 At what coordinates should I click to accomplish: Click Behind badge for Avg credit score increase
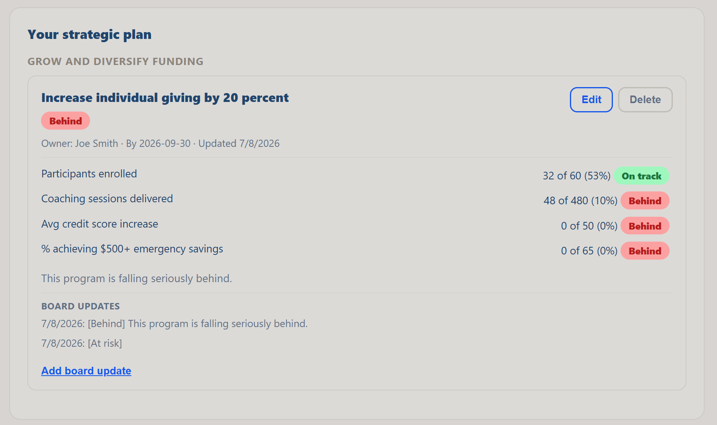pyautogui.click(x=645, y=226)
